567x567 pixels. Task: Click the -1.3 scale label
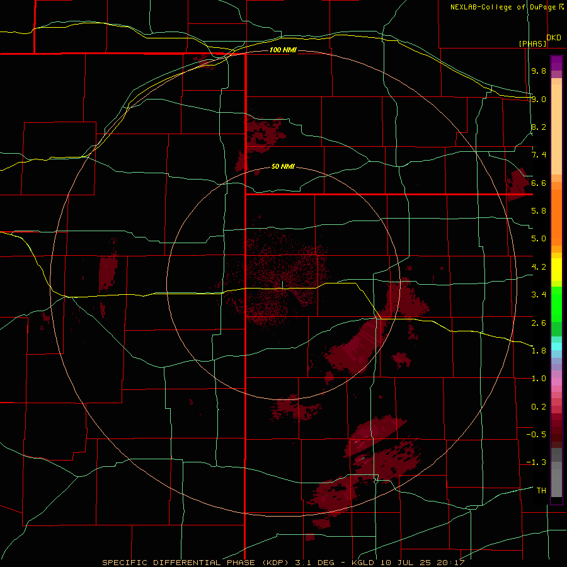pyautogui.click(x=536, y=462)
